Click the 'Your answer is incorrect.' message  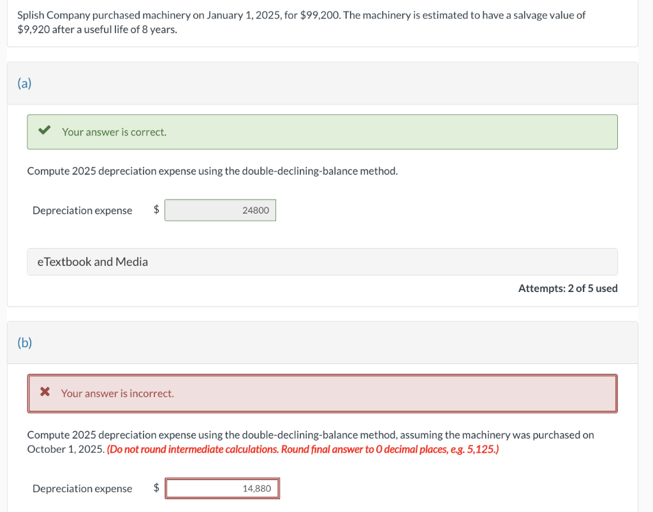coord(117,393)
